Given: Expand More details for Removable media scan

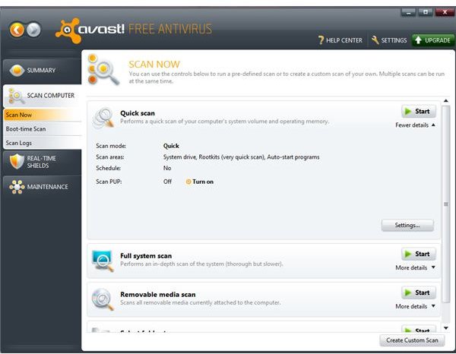Looking at the screenshot, I should coord(415,306).
